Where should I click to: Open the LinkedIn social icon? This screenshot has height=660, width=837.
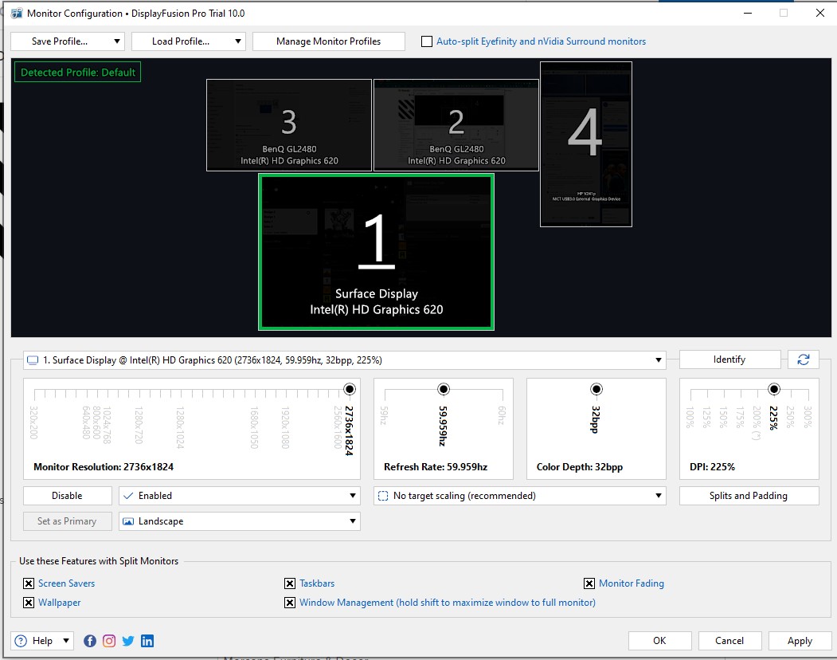pos(147,641)
